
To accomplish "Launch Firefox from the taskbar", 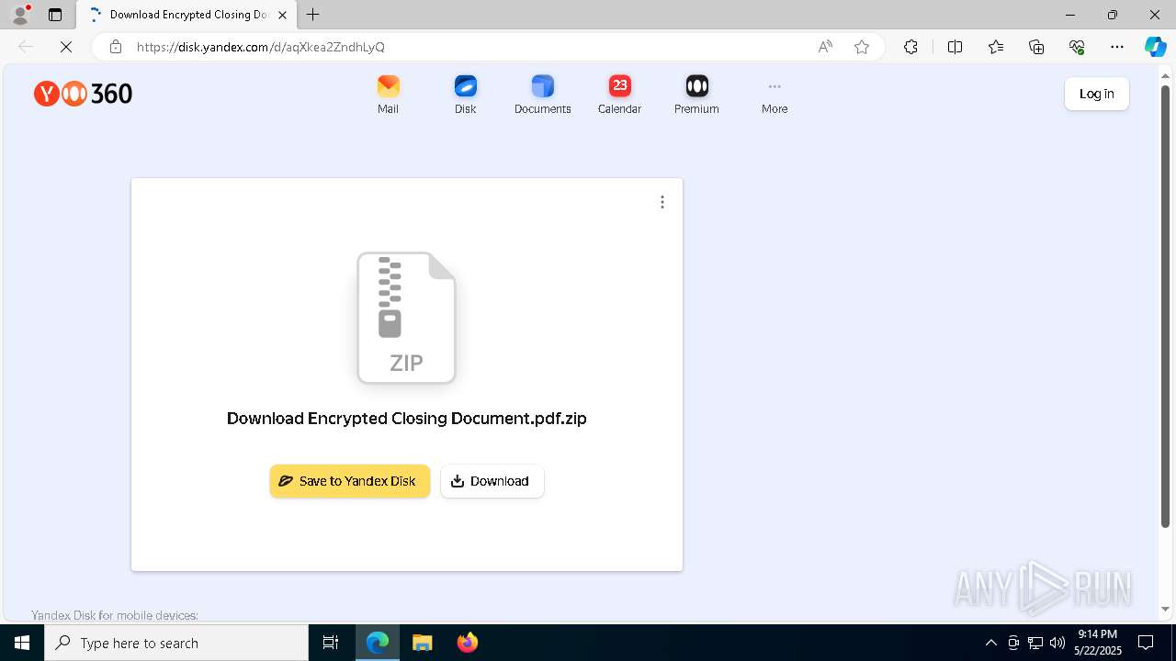I will coord(468,643).
